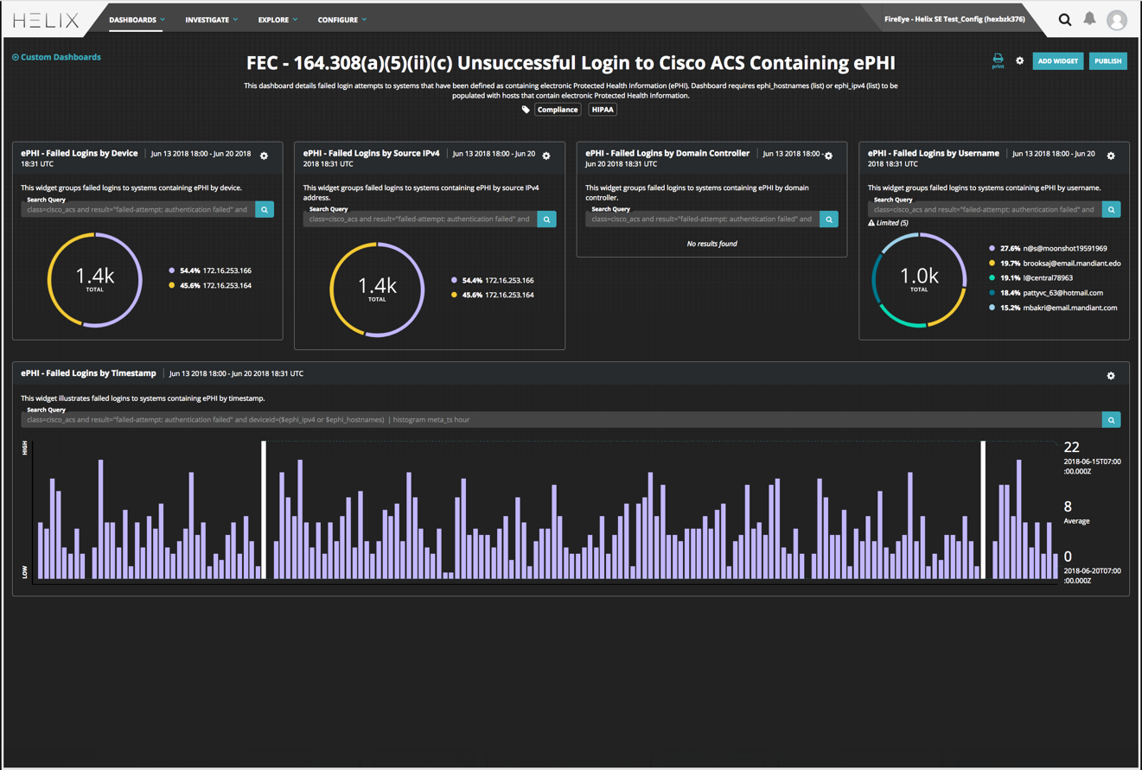Select 45.6% 172.16.253.164 legend in Device widget
This screenshot has height=770, width=1142.
210,285
